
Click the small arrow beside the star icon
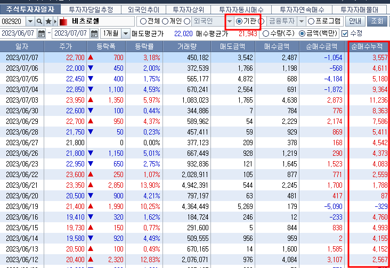click(55, 21)
